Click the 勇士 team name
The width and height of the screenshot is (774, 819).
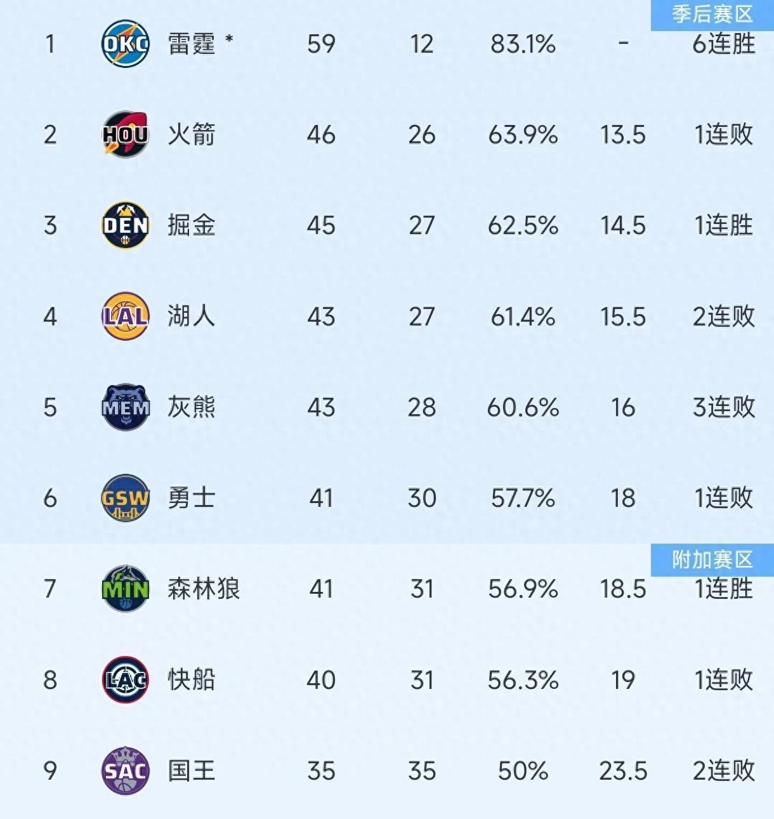[x=191, y=498]
